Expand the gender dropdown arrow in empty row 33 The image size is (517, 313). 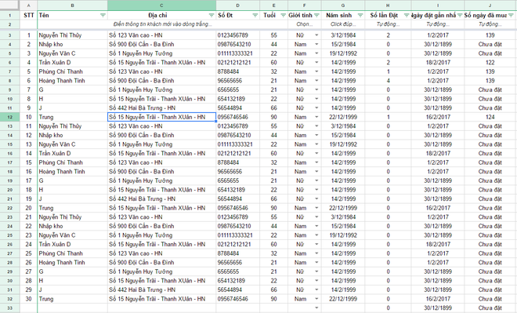316,308
